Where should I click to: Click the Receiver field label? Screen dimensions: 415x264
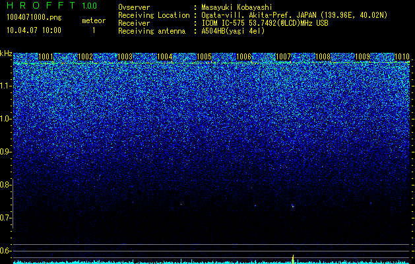click(134, 23)
